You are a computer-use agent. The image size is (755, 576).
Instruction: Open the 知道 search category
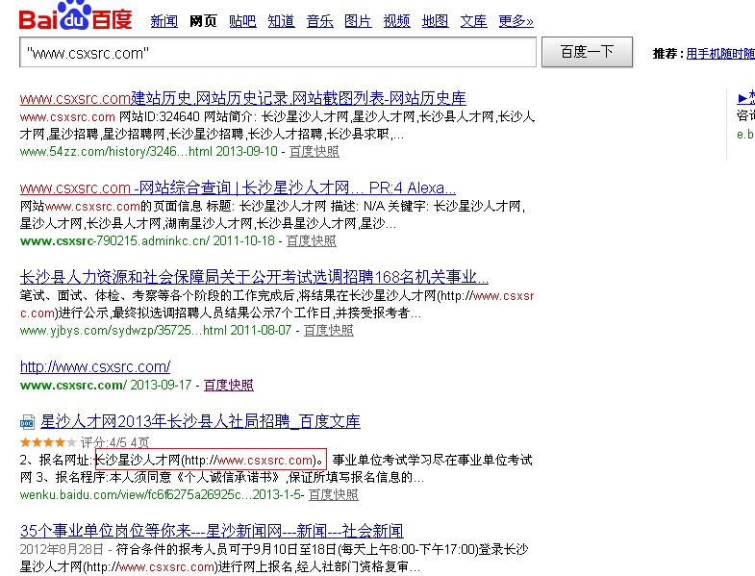point(281,21)
